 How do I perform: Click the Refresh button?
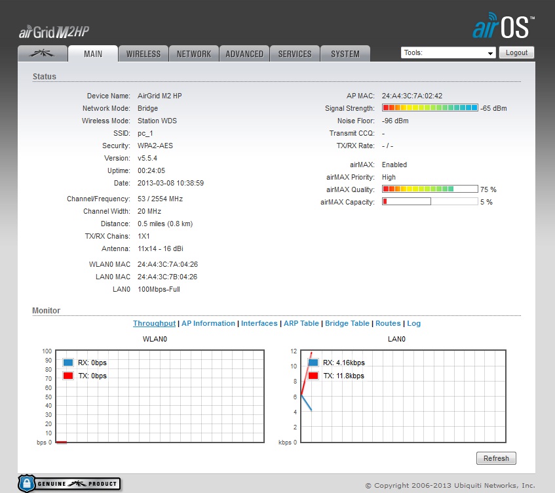coord(496,458)
